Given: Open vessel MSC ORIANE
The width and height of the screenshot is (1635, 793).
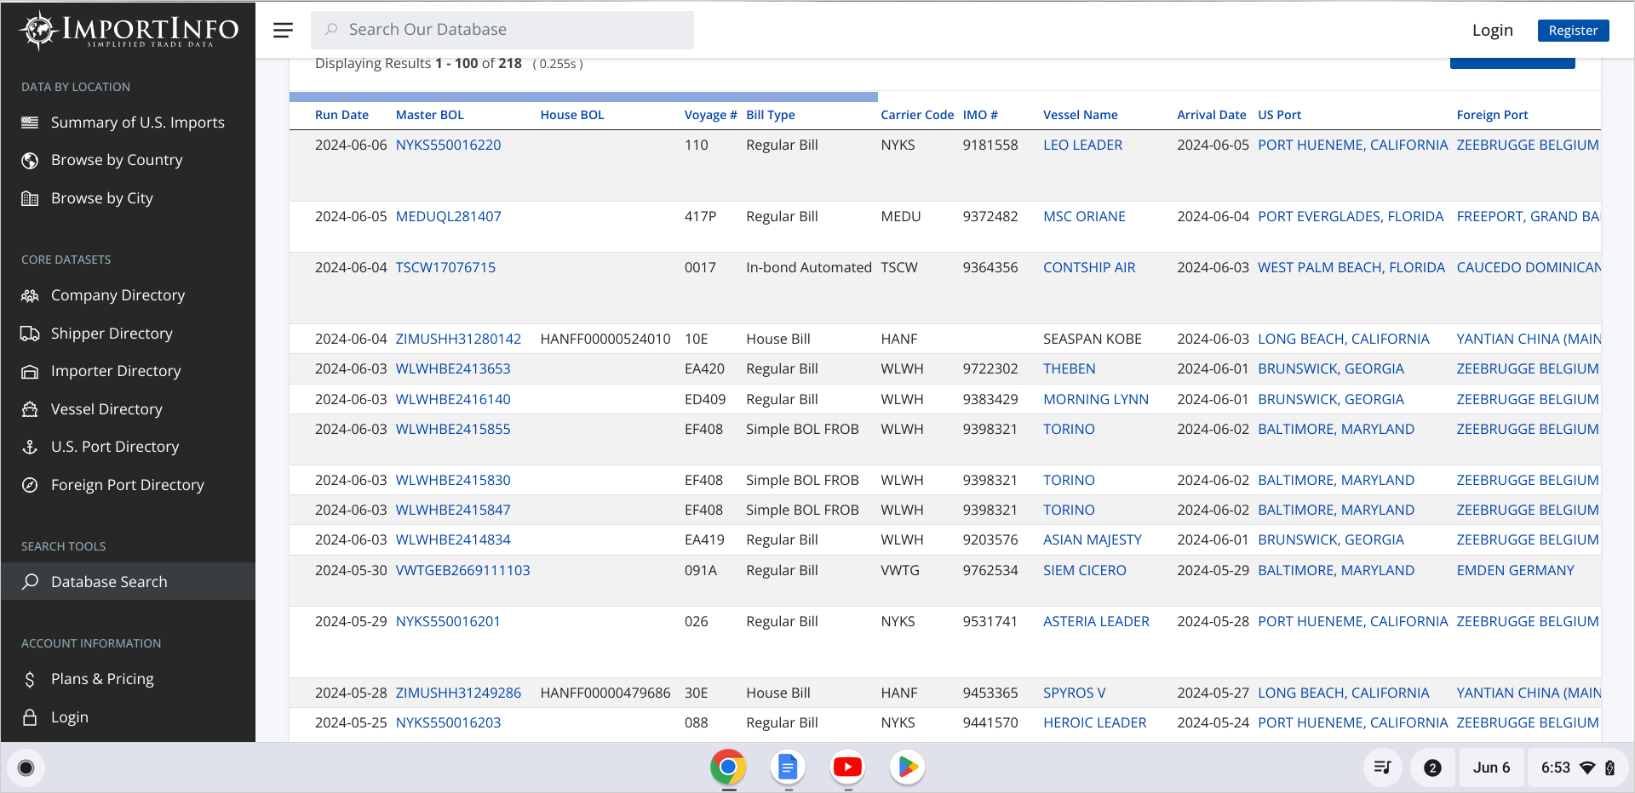Looking at the screenshot, I should pyautogui.click(x=1084, y=216).
